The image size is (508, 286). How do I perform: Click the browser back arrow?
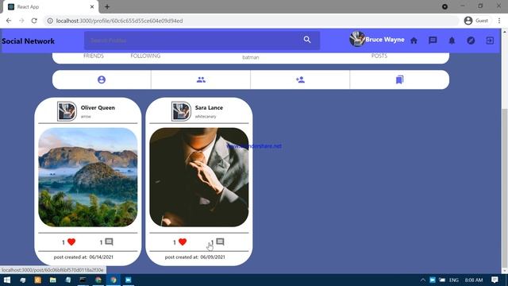coord(9,21)
